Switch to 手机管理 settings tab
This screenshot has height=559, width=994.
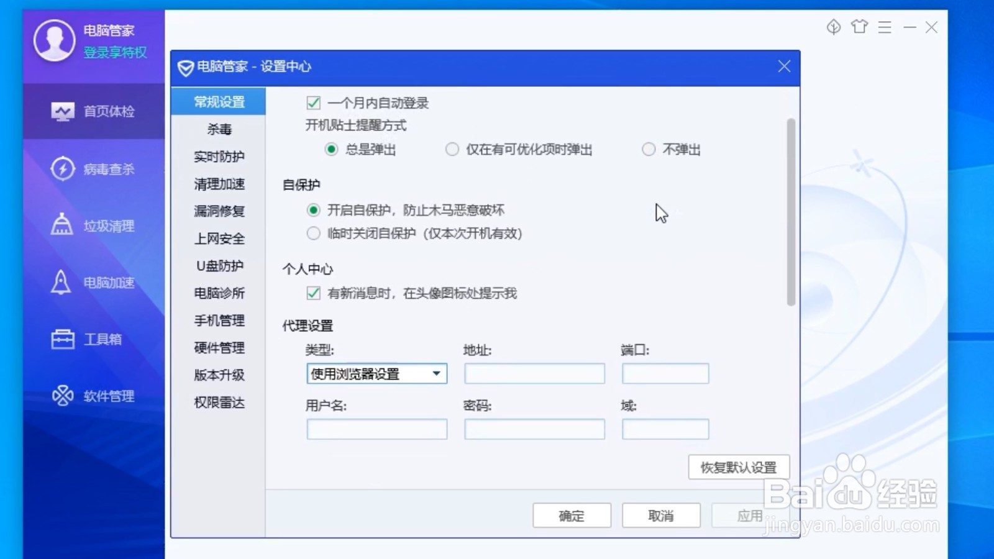219,320
